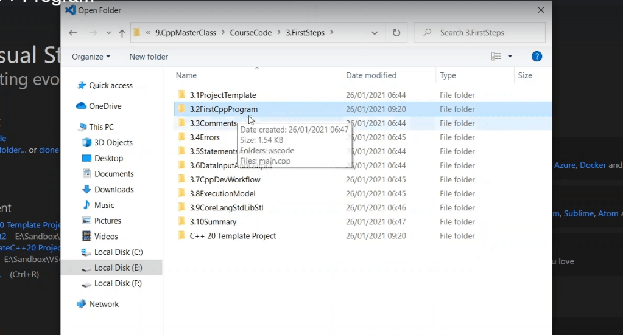Sort by the Name column header
Viewport: 623px width, 335px height.
coord(186,75)
